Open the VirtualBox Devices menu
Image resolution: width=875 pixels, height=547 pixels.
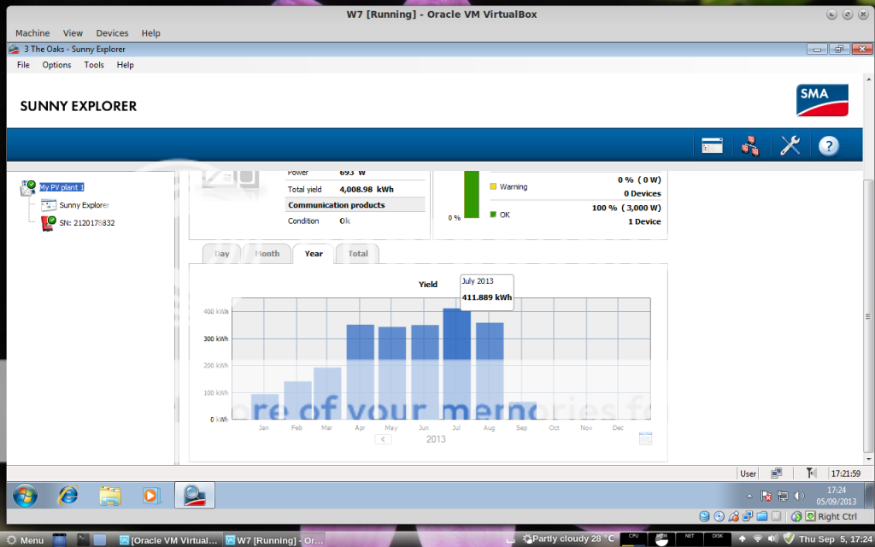click(x=112, y=33)
